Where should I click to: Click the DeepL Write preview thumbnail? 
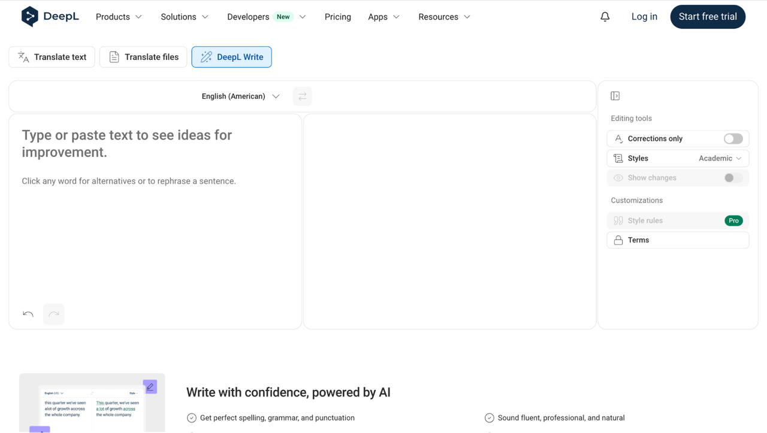[x=92, y=402]
